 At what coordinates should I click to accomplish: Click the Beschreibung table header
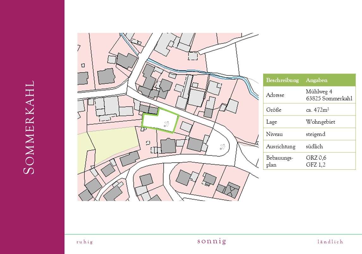[282, 80]
